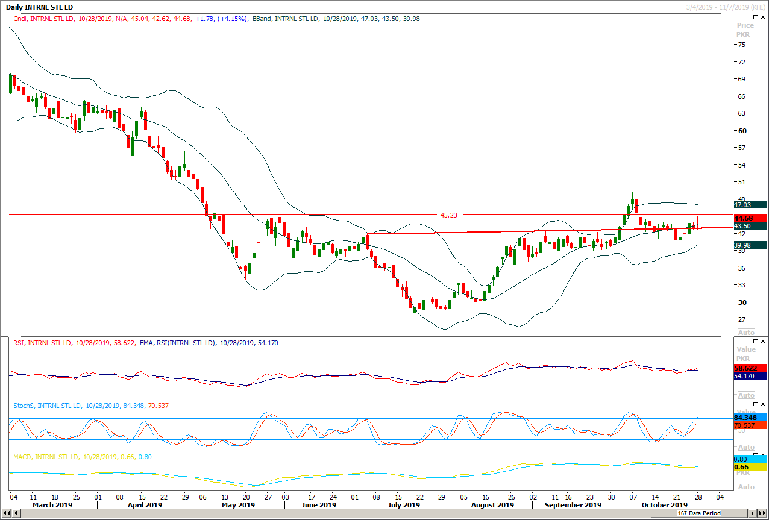Click the StochS 70.537 value tag

point(750,426)
